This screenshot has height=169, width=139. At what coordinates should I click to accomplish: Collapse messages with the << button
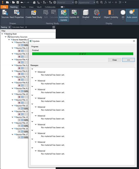128,60
